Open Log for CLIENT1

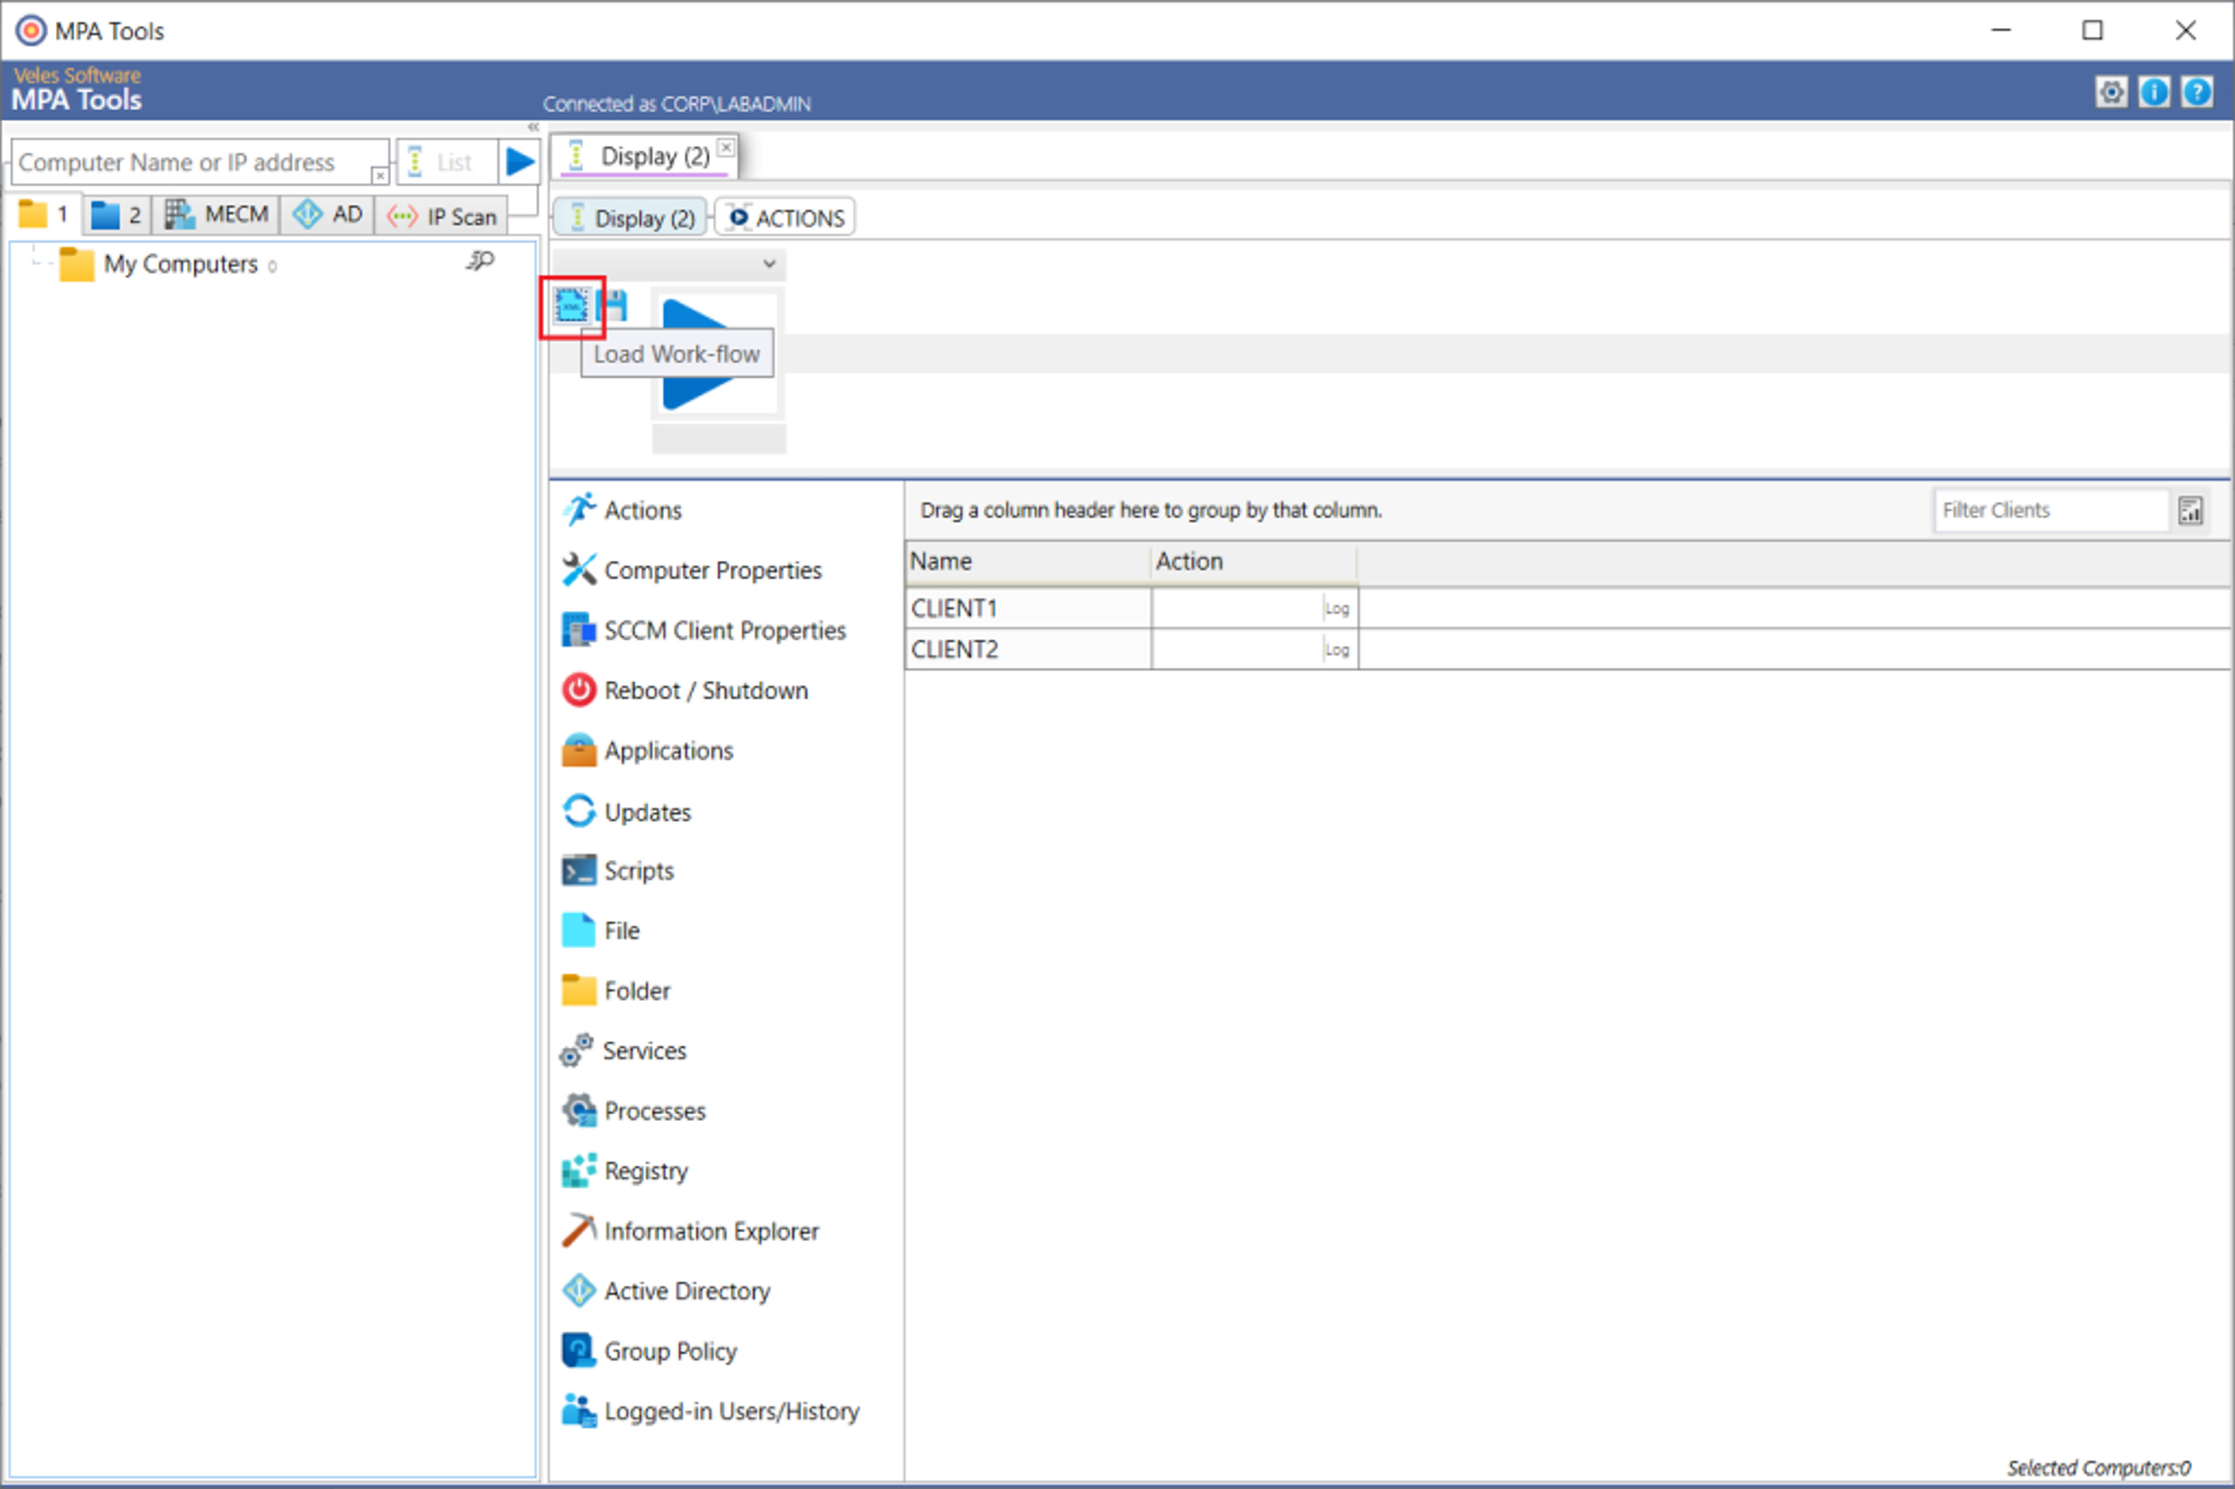tap(1337, 609)
